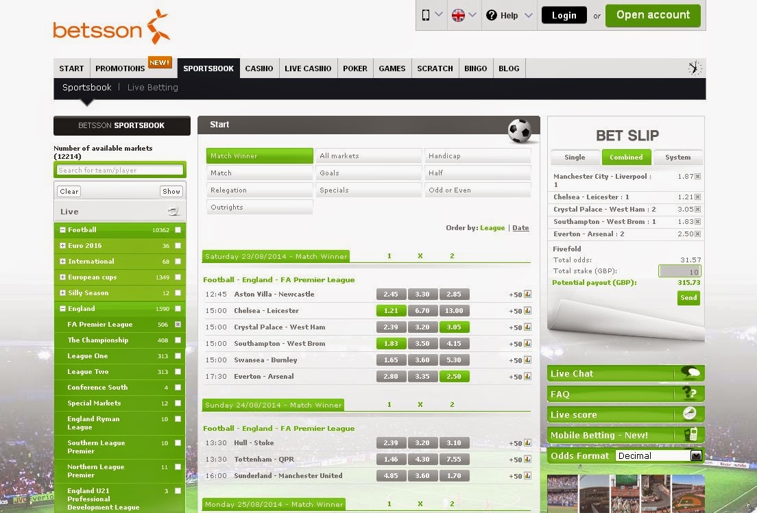Untick the FA Premier League checkbox

pyautogui.click(x=178, y=325)
